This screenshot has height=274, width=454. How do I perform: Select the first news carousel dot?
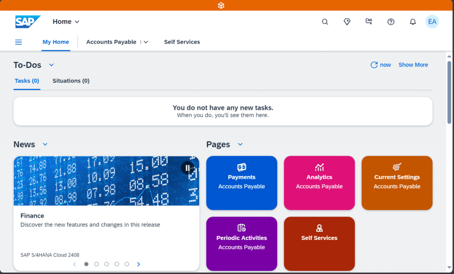click(x=86, y=264)
